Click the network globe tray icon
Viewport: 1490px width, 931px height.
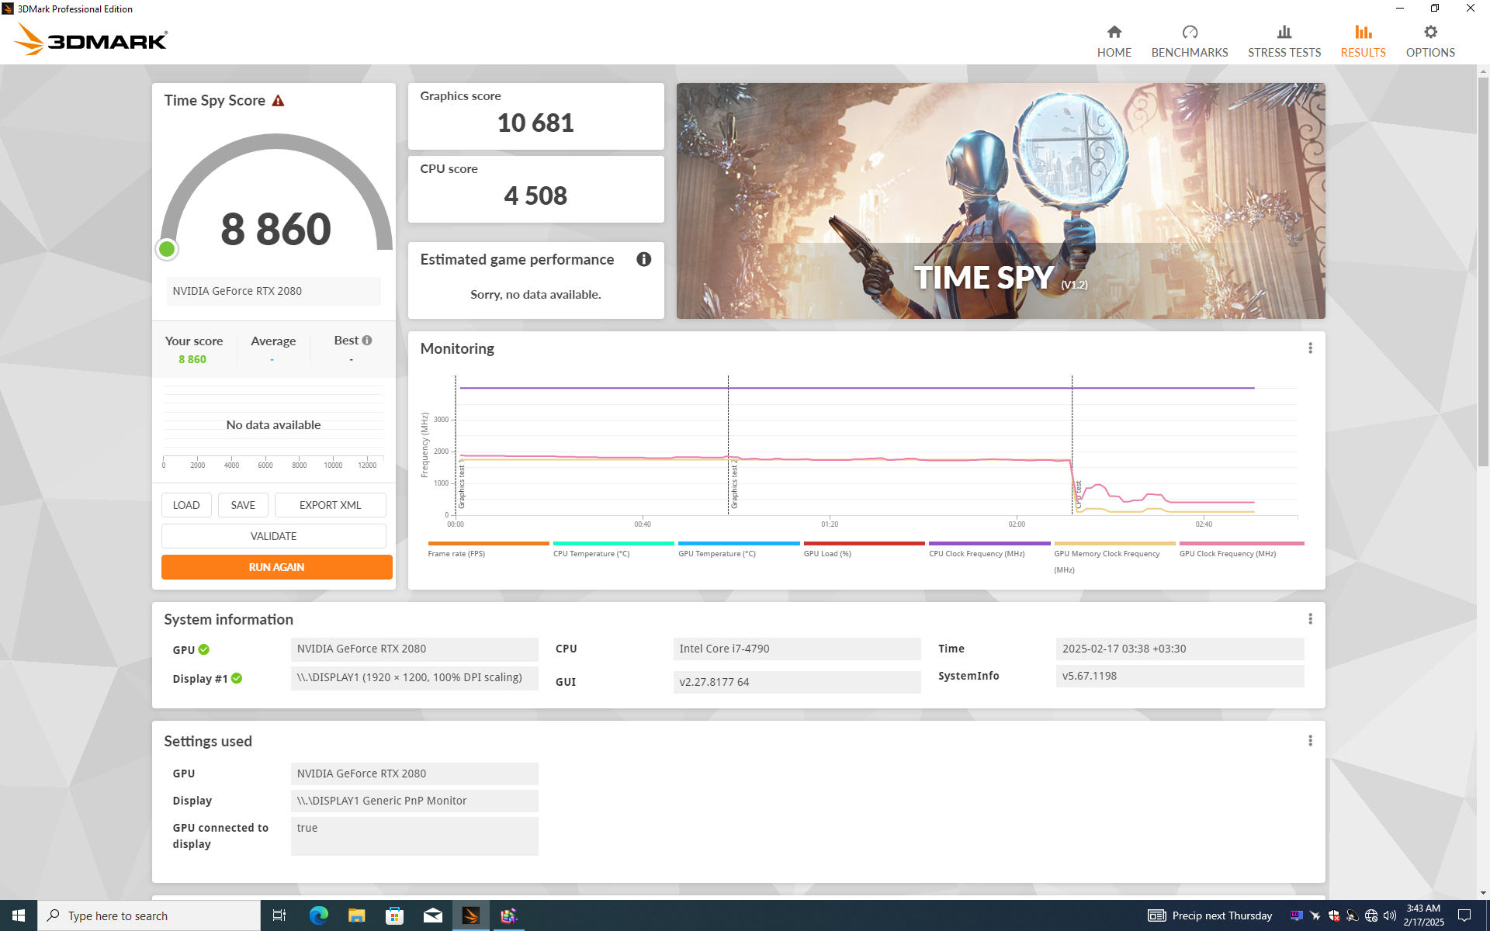point(1370,915)
